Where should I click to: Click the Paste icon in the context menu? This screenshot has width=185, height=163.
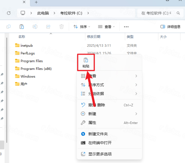[x=86, y=60]
